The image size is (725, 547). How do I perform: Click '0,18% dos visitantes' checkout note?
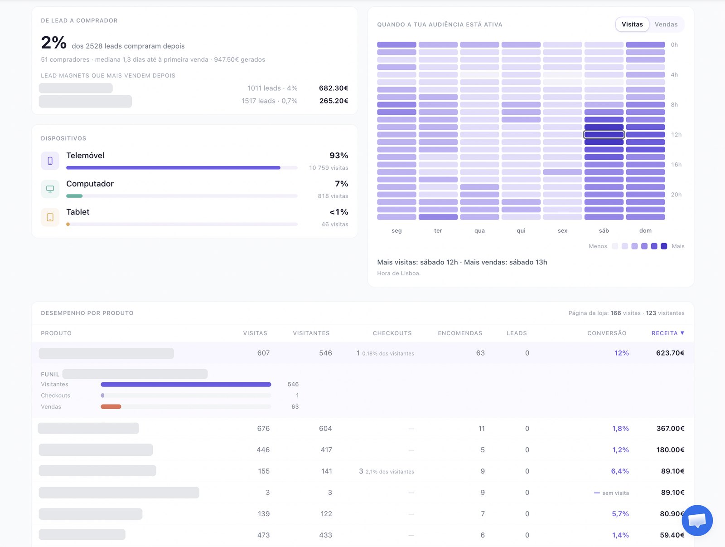[x=388, y=354]
